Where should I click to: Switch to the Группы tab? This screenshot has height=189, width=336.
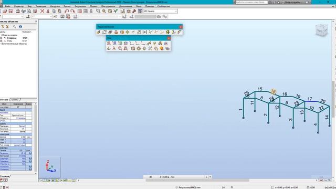pyautogui.click(x=15, y=100)
